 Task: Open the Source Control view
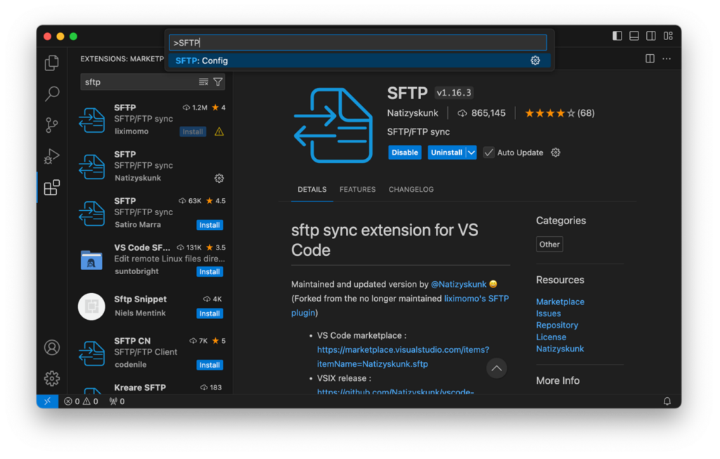(x=52, y=125)
